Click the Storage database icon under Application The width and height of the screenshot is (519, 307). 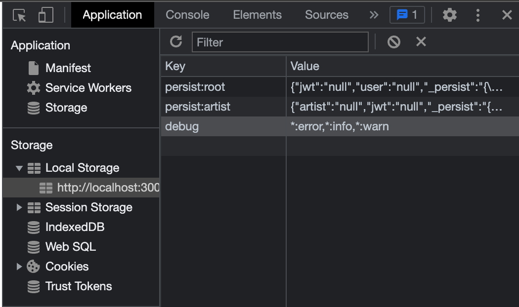34,108
